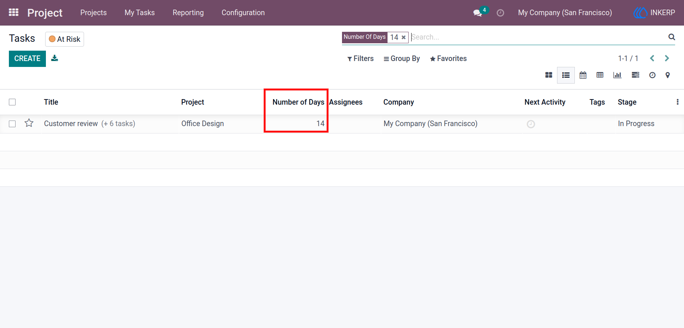This screenshot has width=684, height=328.
Task: Star the Customer review task
Action: pyautogui.click(x=29, y=123)
